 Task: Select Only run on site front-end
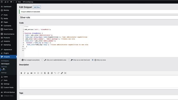[x=69, y=60]
